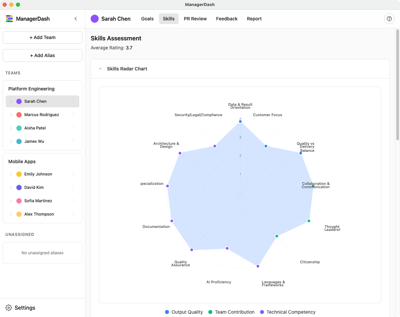Image resolution: width=400 pixels, height=317 pixels.
Task: Open the options menu for Alex Thompson
Action: tap(73, 214)
